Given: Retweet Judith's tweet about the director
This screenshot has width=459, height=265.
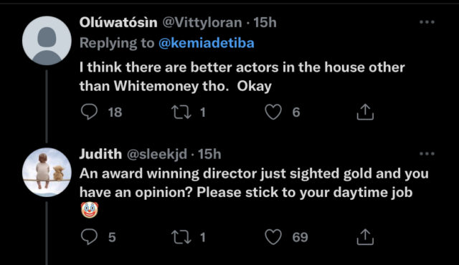Looking at the screenshot, I should point(181,237).
